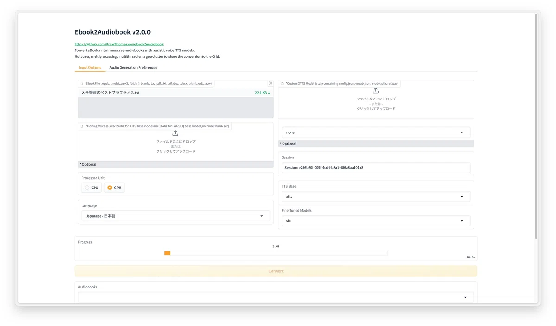Click the Cloning Voice label document icon
This screenshot has height=326, width=556.
(x=82, y=126)
